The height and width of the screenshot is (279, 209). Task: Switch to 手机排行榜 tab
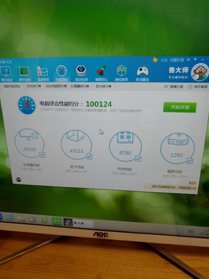point(34,86)
